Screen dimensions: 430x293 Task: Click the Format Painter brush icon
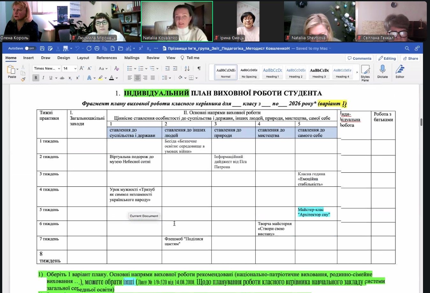23,79
